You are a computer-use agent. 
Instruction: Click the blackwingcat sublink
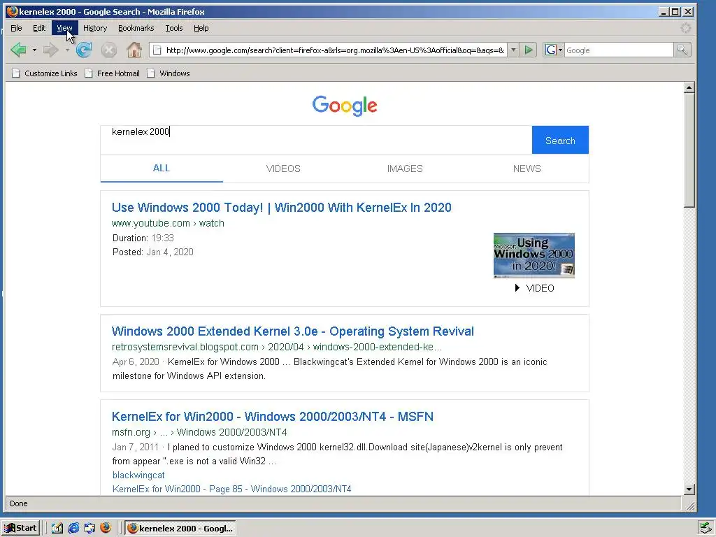pyautogui.click(x=138, y=475)
